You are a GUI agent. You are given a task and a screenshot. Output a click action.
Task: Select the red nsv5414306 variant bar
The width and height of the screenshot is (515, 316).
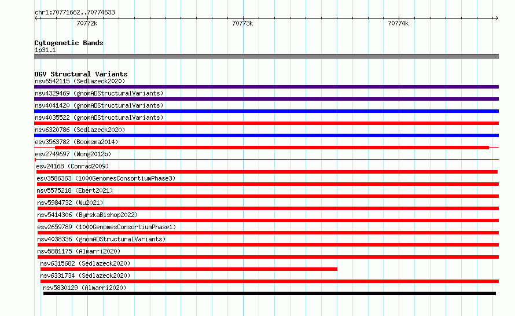[268, 221]
